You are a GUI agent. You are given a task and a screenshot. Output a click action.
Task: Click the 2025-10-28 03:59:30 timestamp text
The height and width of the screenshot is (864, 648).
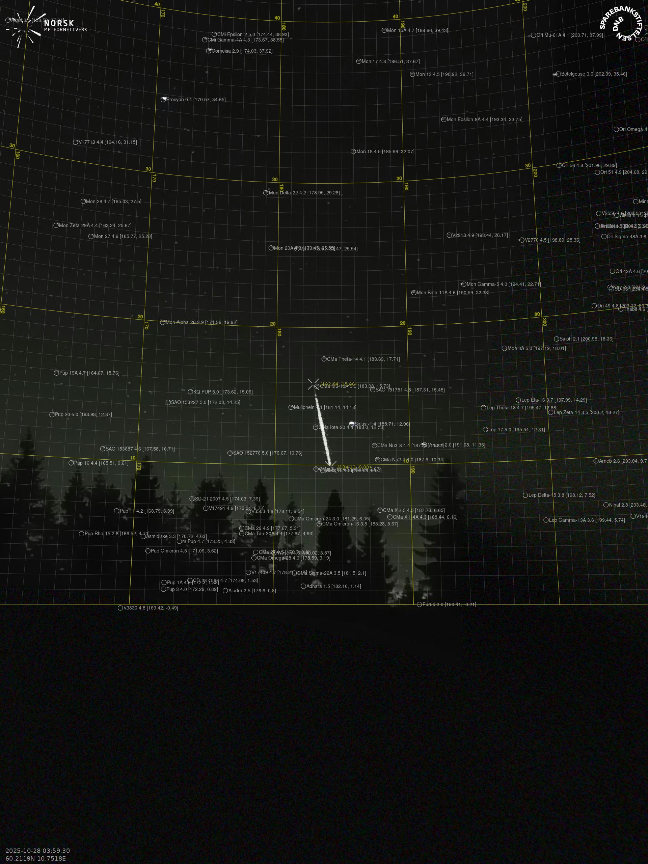37,851
